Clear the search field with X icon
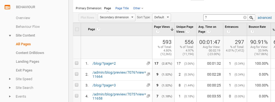This screenshot has width=275, height=102. click(245, 17)
